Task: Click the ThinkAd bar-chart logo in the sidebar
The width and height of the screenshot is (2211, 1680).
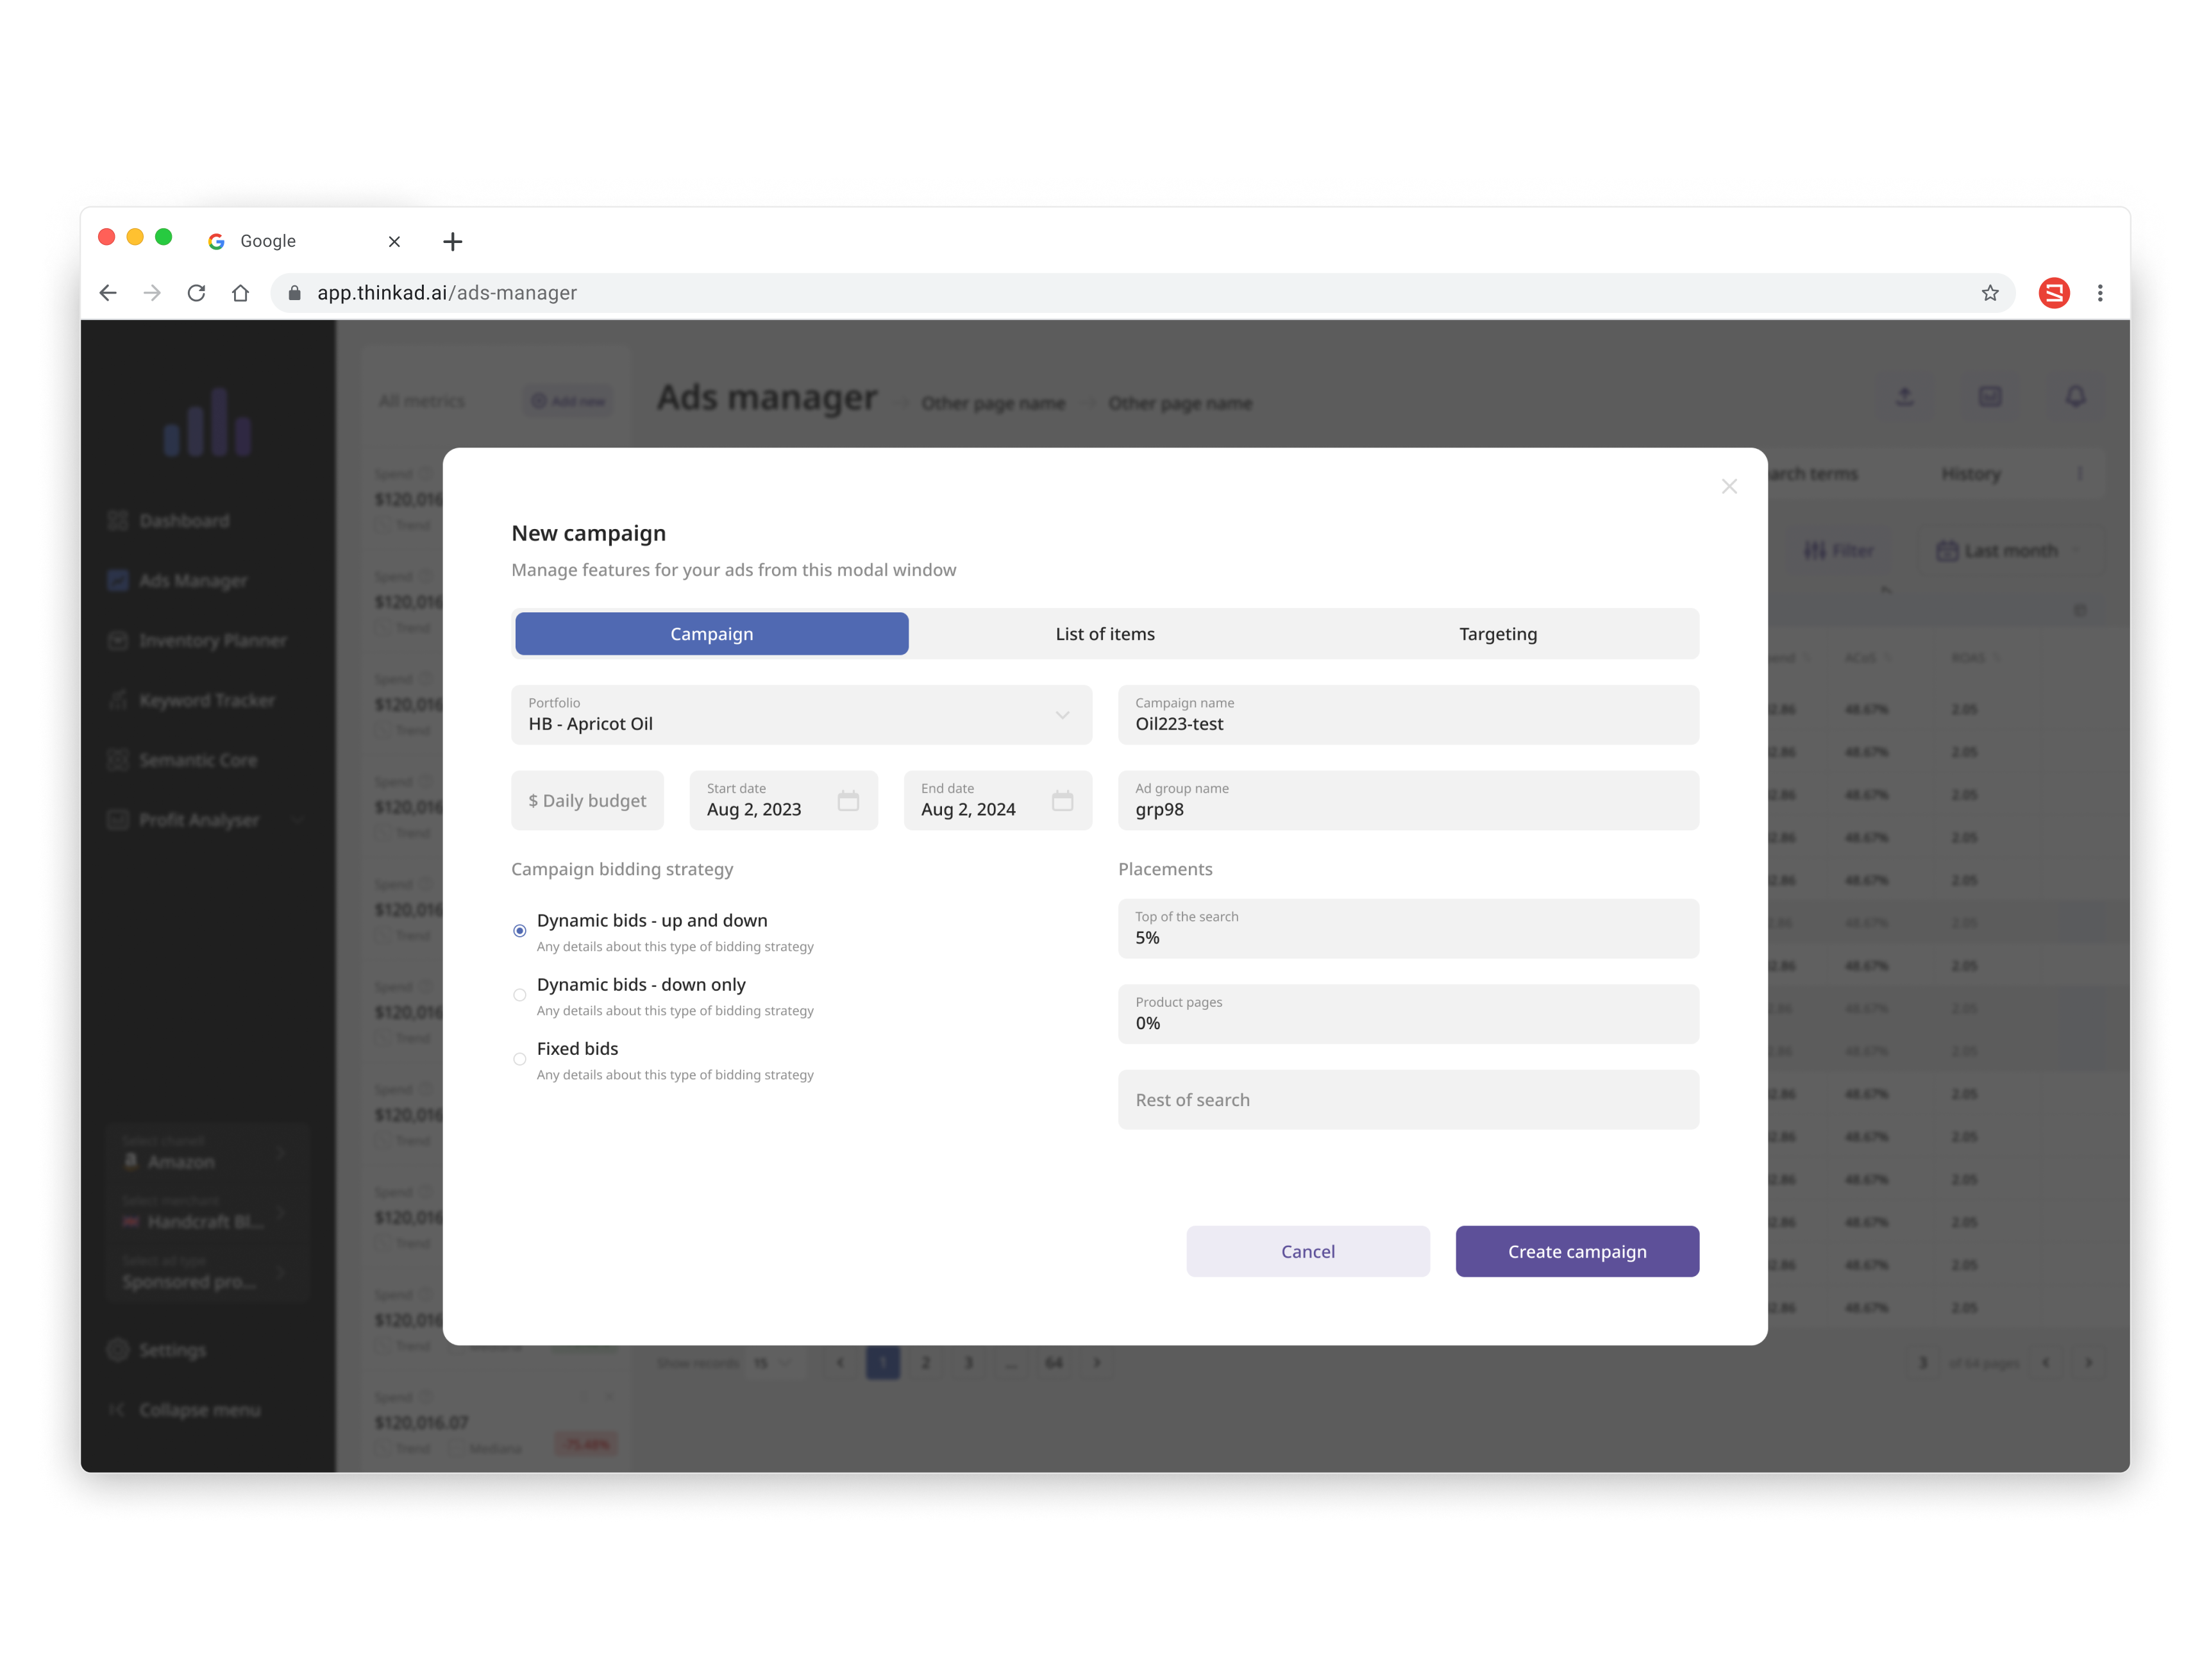Action: (x=207, y=421)
